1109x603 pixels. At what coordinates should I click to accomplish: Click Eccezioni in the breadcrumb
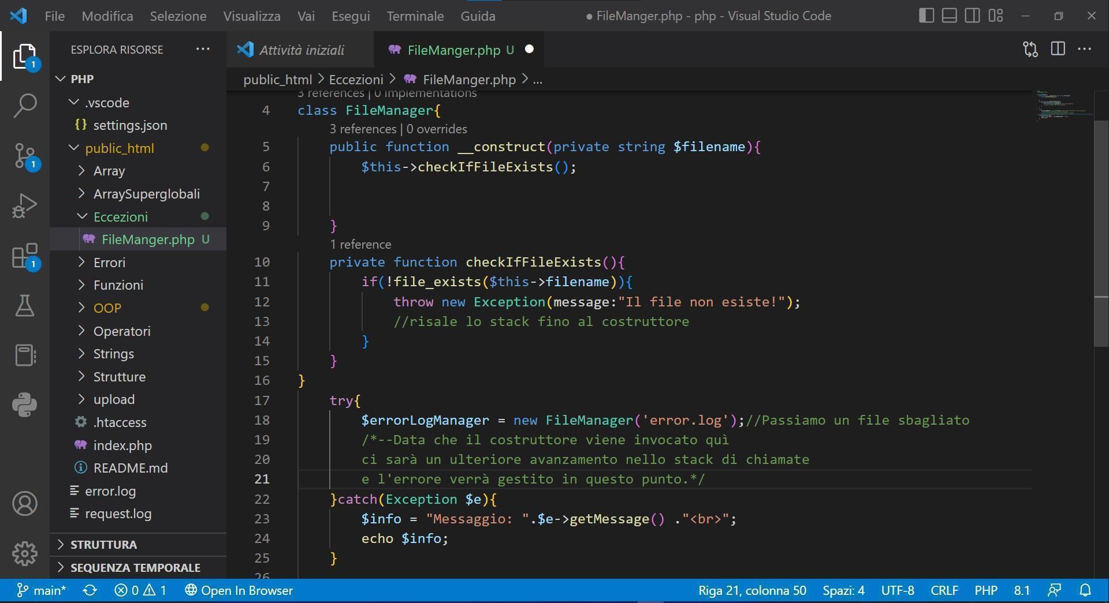[x=356, y=80]
